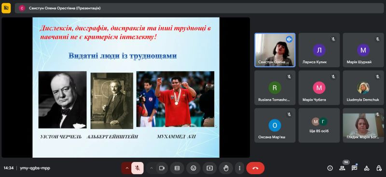Click the yellow presentation-sharing icon top left

[6, 8]
